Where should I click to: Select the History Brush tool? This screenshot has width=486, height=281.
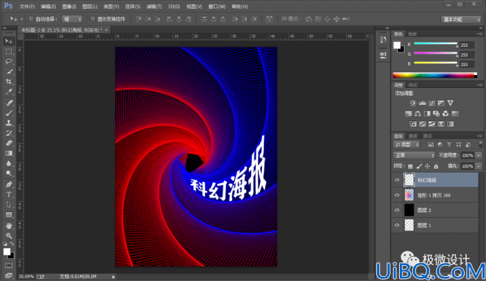[9, 133]
